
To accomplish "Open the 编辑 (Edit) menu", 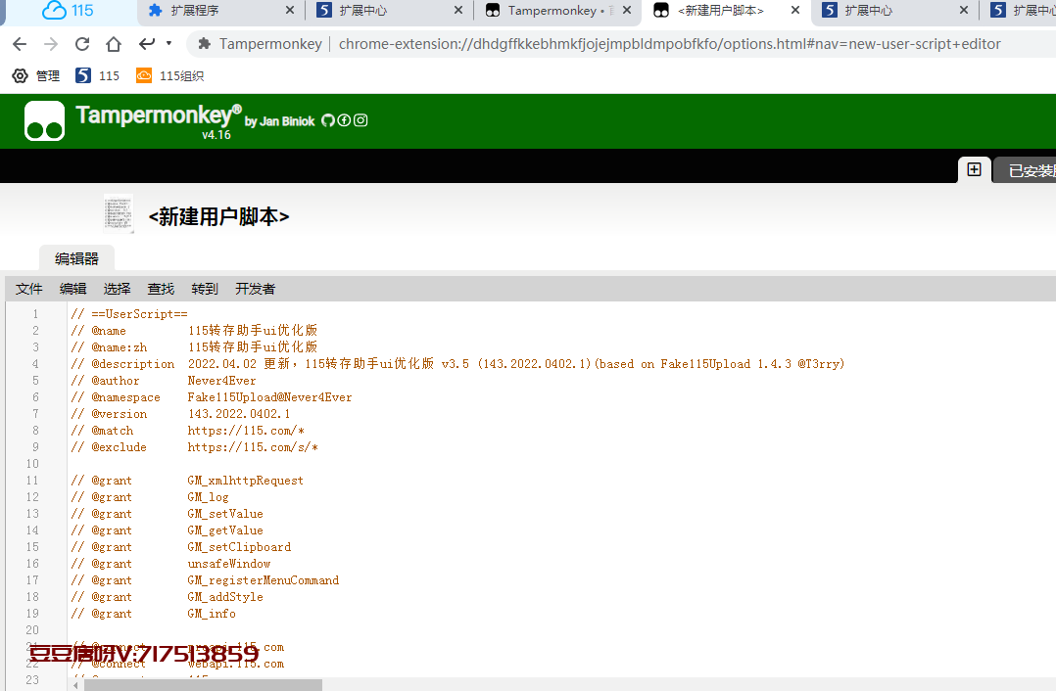I will click(73, 289).
